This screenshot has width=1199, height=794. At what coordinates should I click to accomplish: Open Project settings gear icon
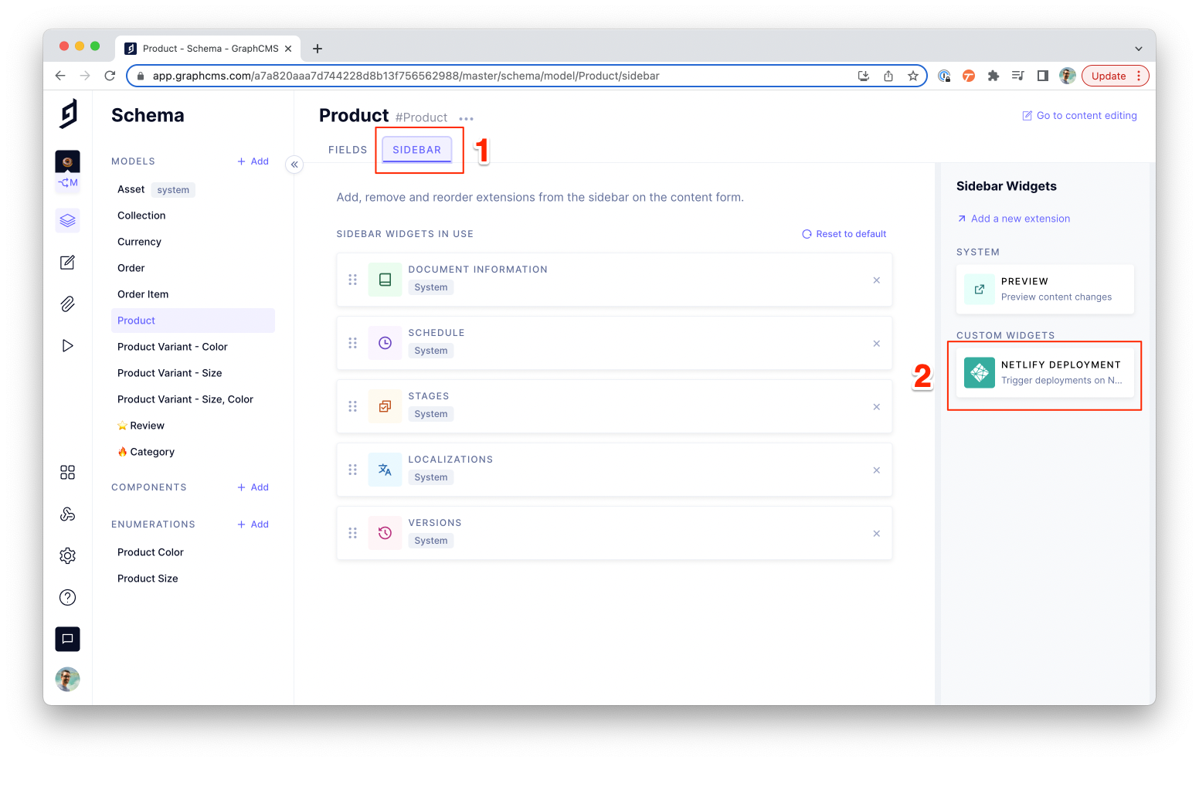coord(68,555)
